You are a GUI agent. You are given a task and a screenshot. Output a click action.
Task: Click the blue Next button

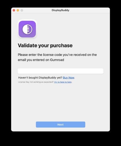point(60,125)
